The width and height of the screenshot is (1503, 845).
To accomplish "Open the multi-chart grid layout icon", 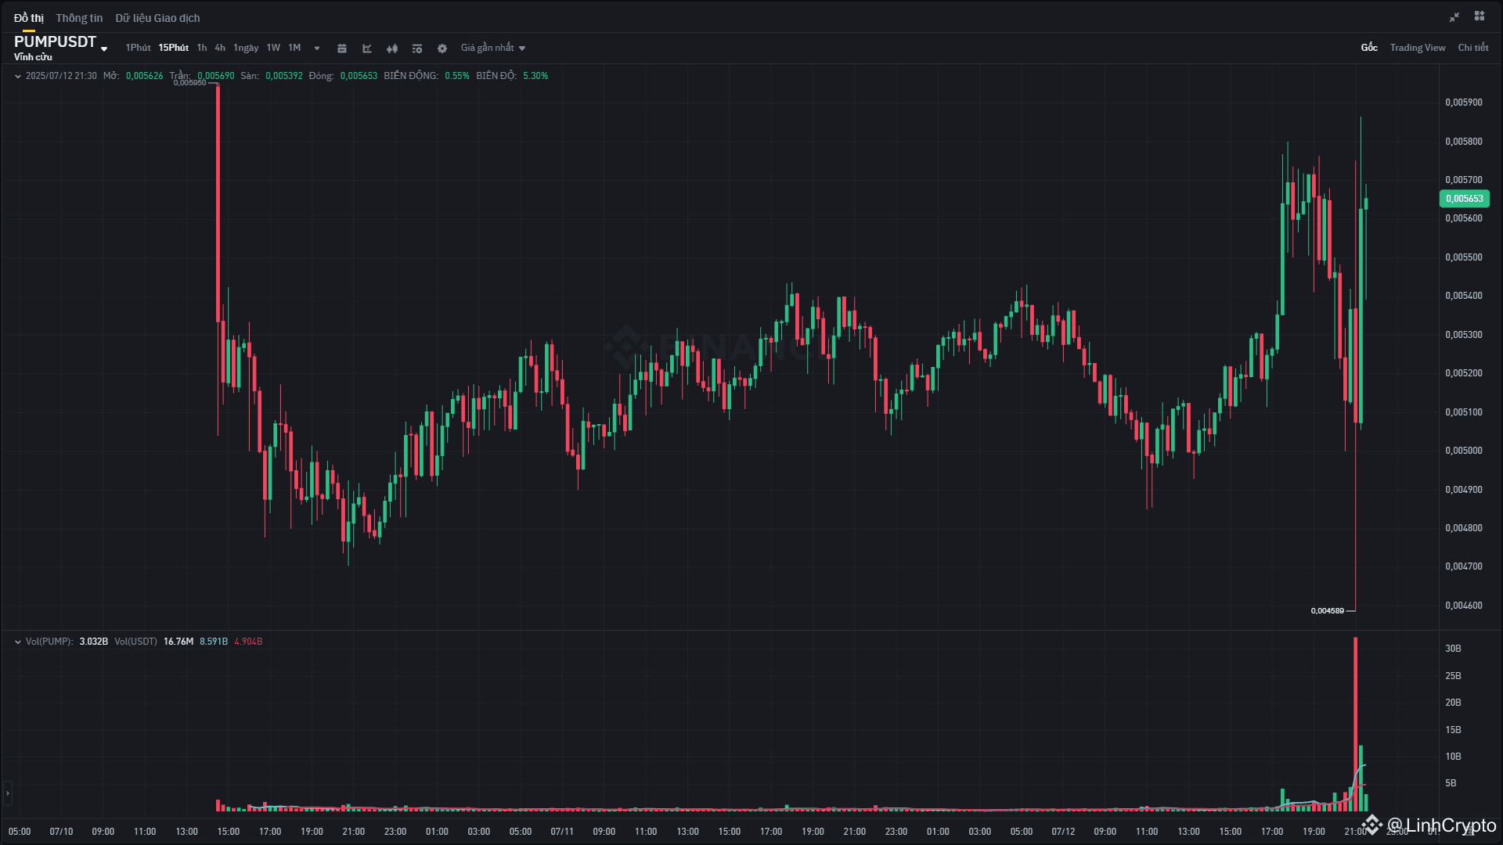I will click(1480, 16).
